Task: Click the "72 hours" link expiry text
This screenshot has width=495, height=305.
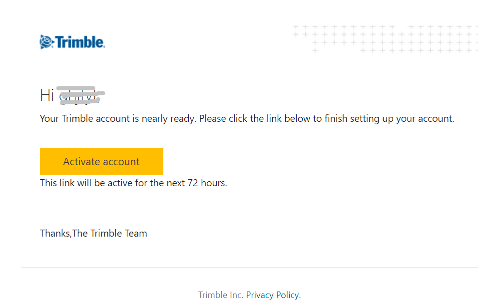Action: click(x=207, y=183)
